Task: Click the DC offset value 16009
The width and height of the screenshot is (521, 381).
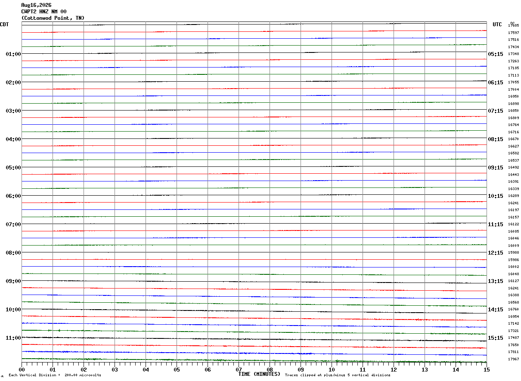Action: tap(513, 246)
